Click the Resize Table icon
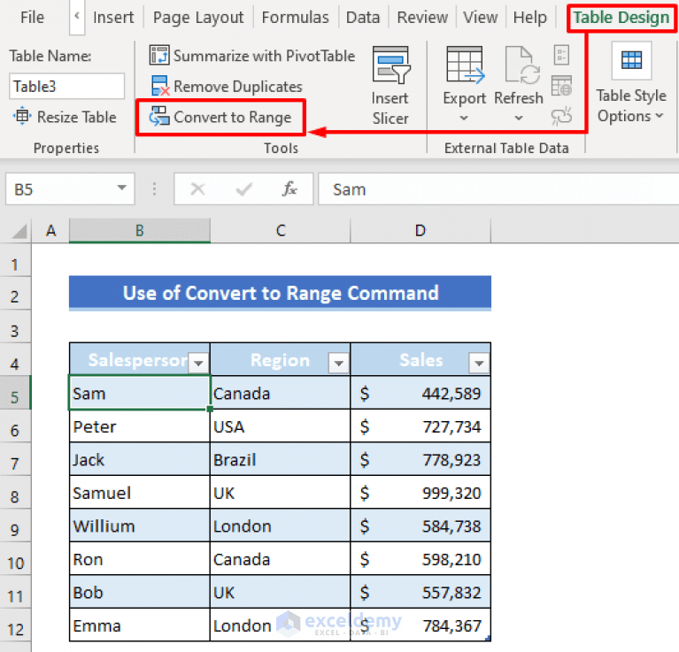Viewport: 679px width, 652px height. coord(22,117)
